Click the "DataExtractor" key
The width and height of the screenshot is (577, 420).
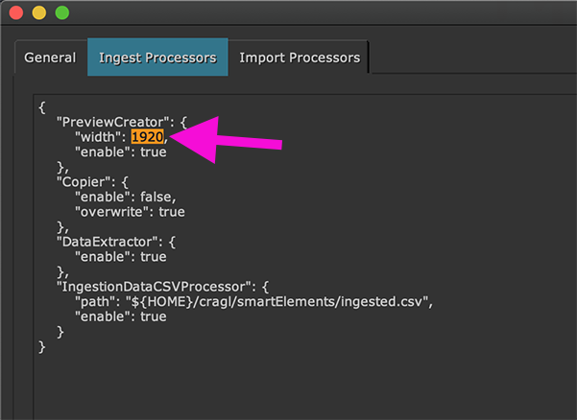point(106,243)
